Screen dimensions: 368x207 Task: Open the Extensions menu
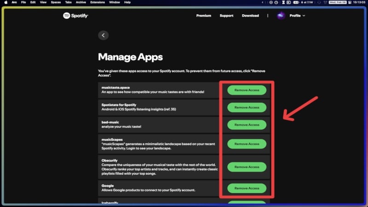click(98, 2)
